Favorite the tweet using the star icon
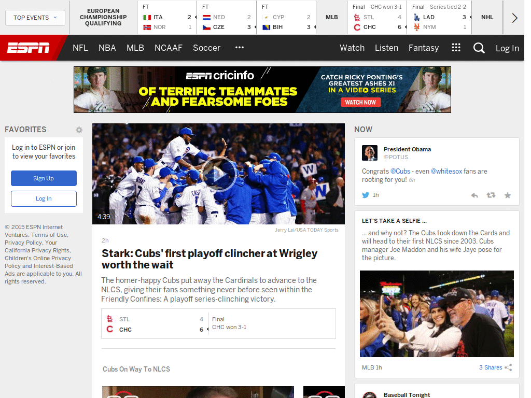This screenshot has width=531, height=398. pyautogui.click(x=508, y=195)
